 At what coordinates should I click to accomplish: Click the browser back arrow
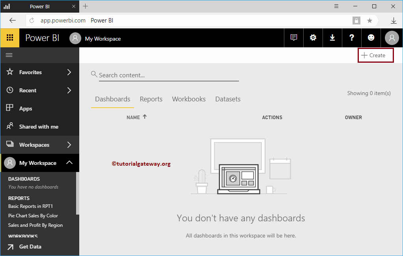(13, 21)
